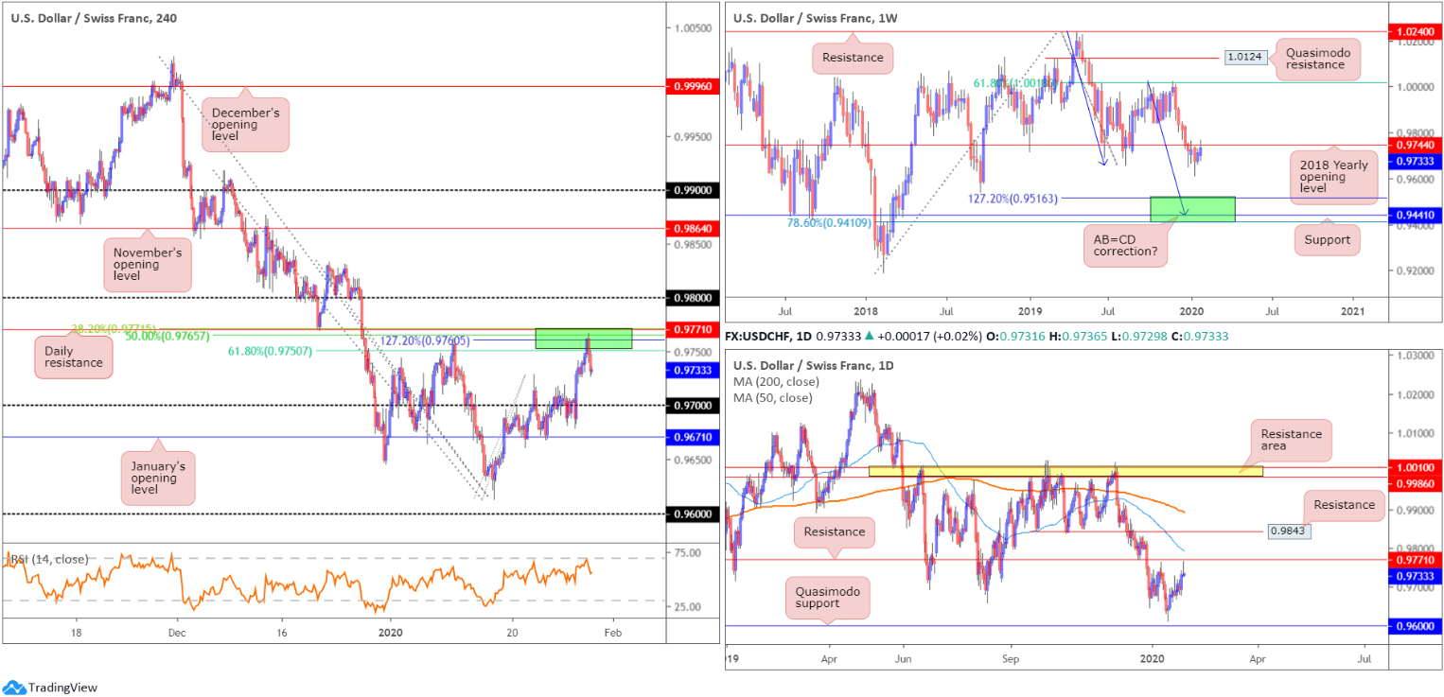1444x697 pixels.
Task: Click the 1.0124 price tag on weekly chart
Action: pos(1243,58)
